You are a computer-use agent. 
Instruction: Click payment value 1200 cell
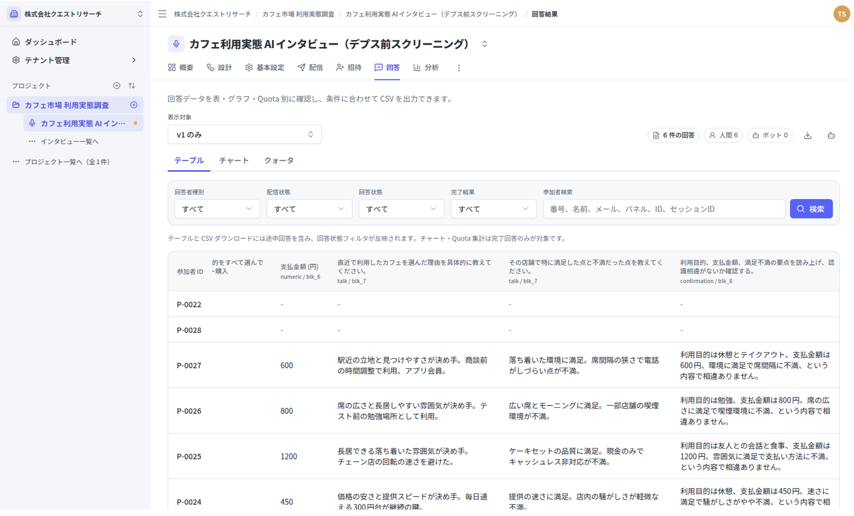[x=289, y=456]
